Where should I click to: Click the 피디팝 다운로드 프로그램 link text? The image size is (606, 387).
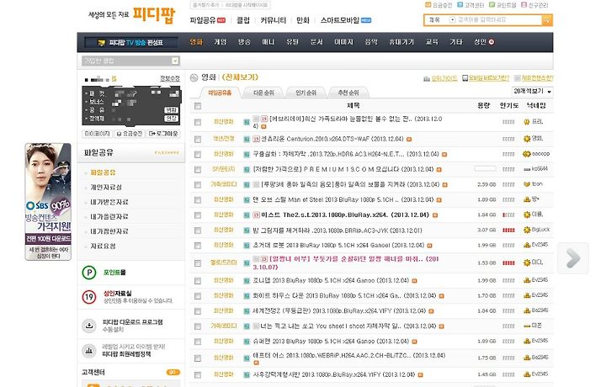133,322
